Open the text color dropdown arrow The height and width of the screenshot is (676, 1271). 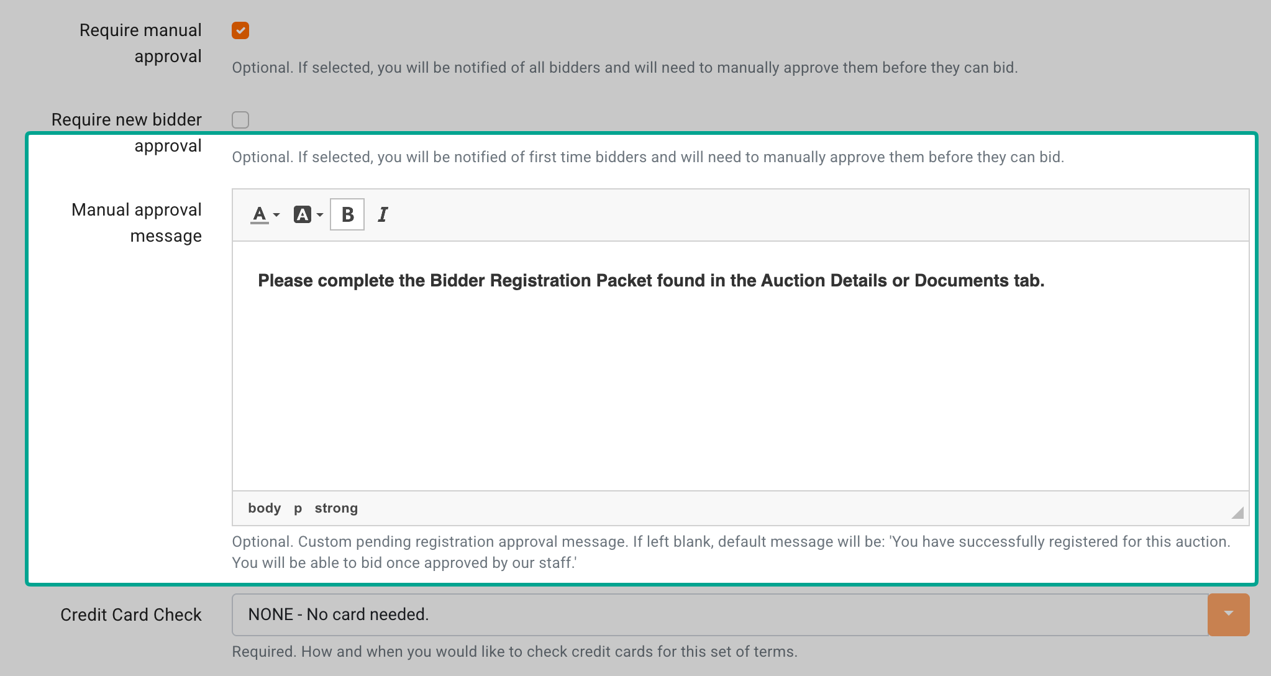(x=276, y=215)
